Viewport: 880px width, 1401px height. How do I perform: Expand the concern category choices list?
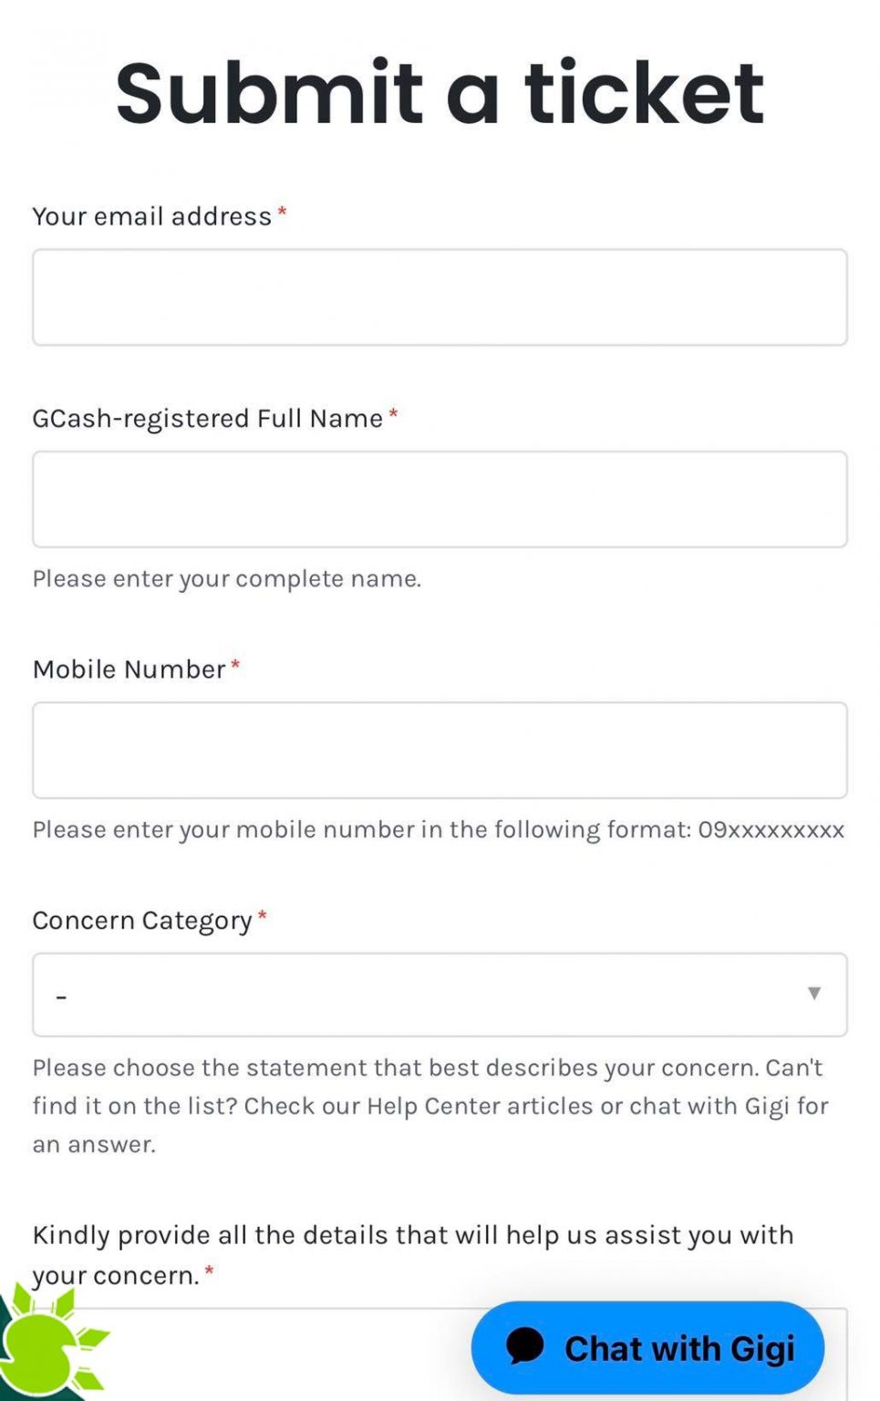[x=440, y=995]
